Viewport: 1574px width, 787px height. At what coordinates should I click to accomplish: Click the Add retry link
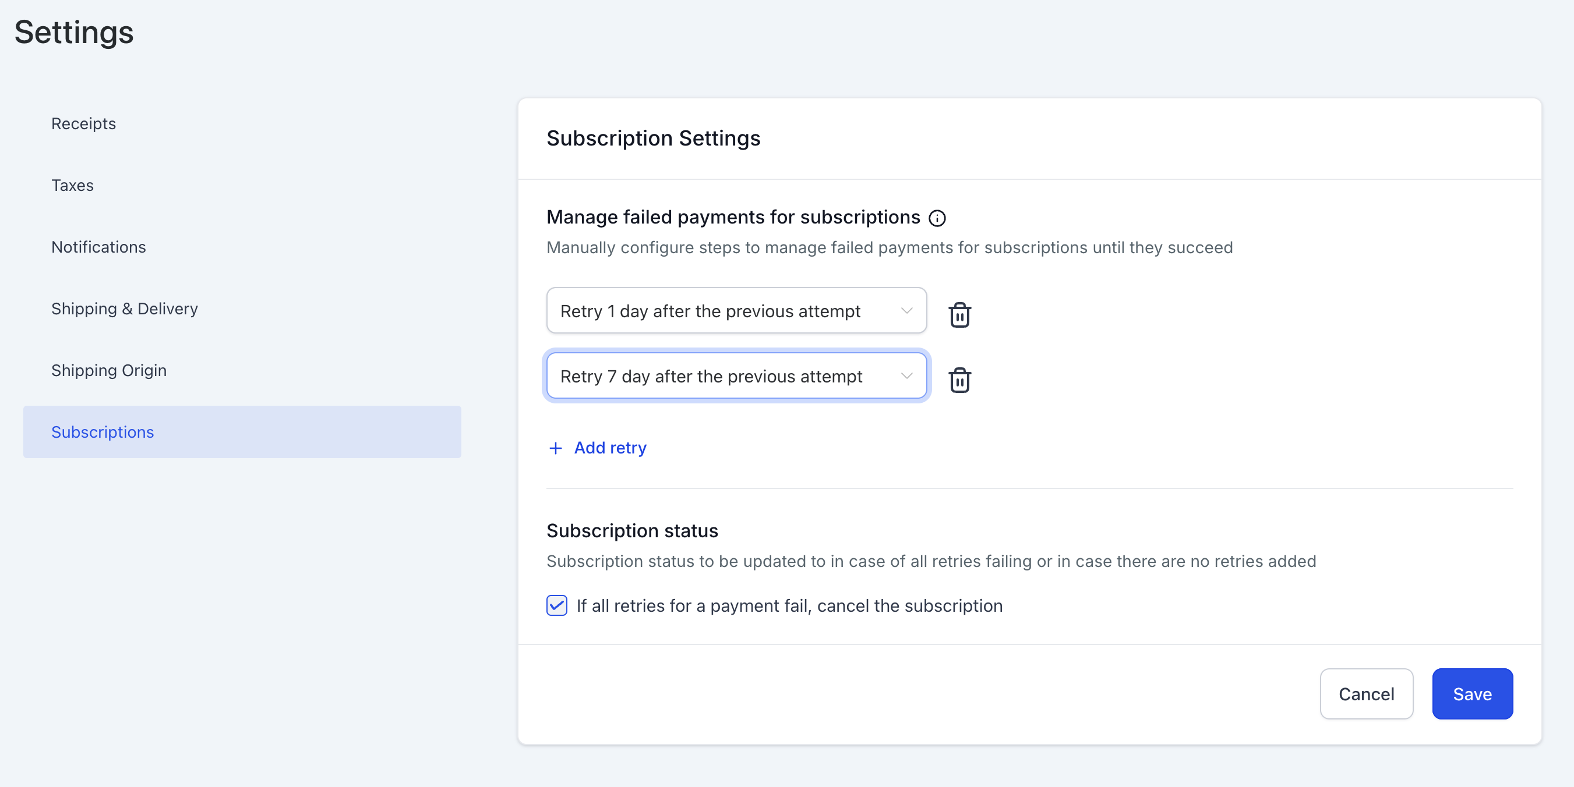[610, 448]
